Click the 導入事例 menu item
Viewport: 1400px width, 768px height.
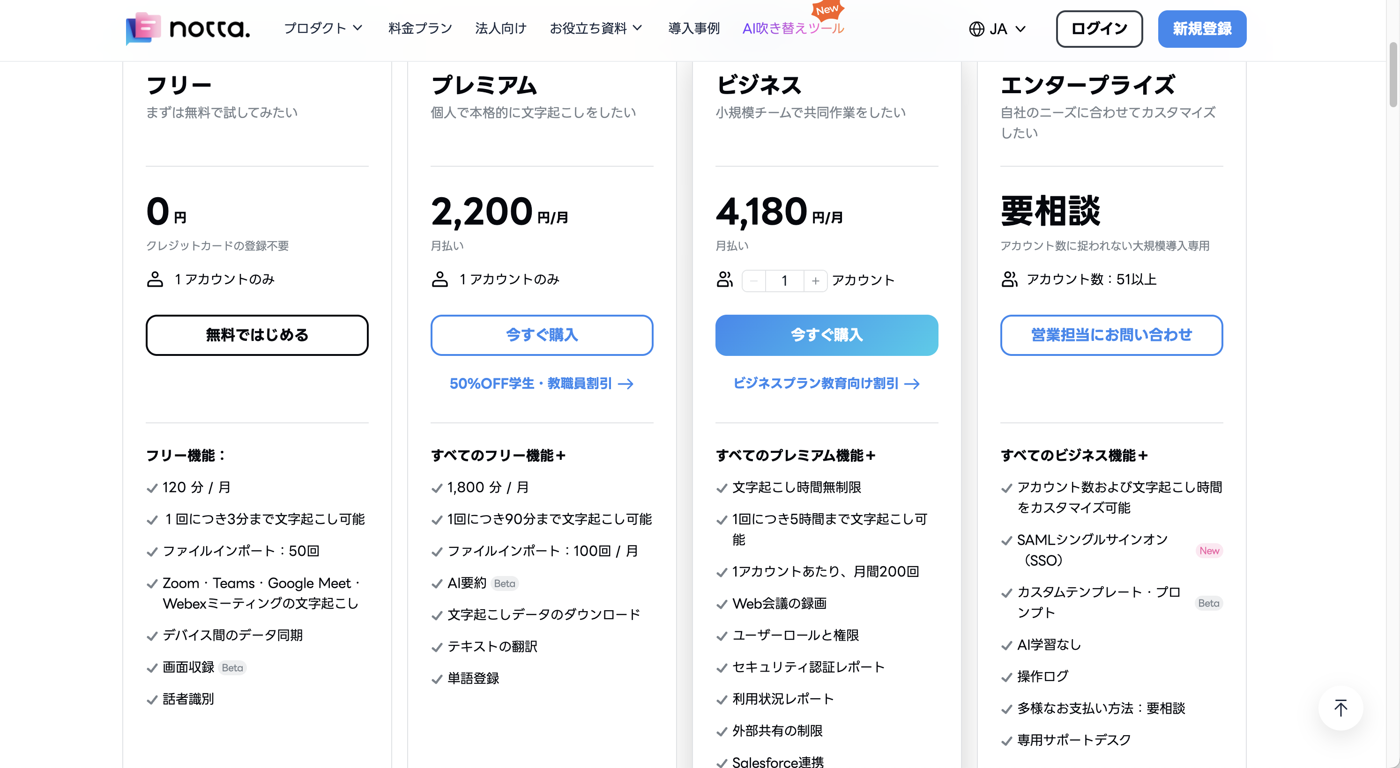point(693,28)
